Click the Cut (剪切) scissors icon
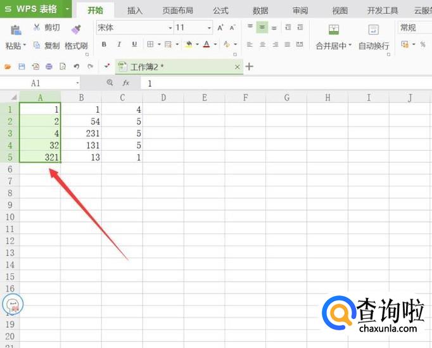432x348 pixels. coord(36,27)
